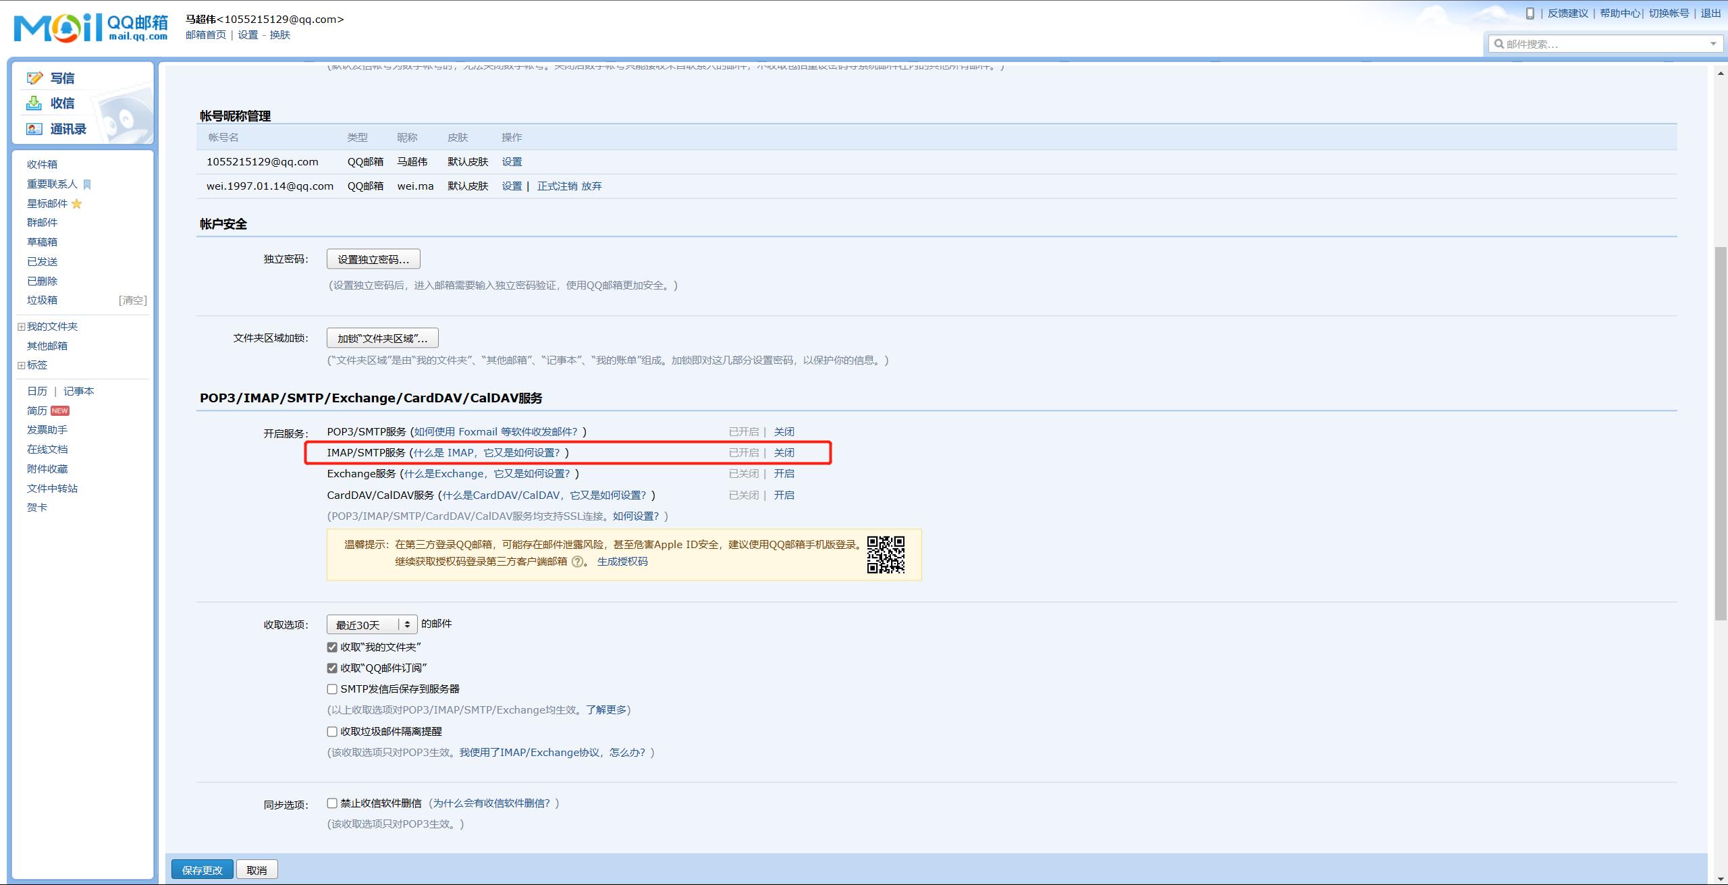The height and width of the screenshot is (885, 1728).
Task: Open 收件箱 in sidebar
Action: click(x=42, y=165)
